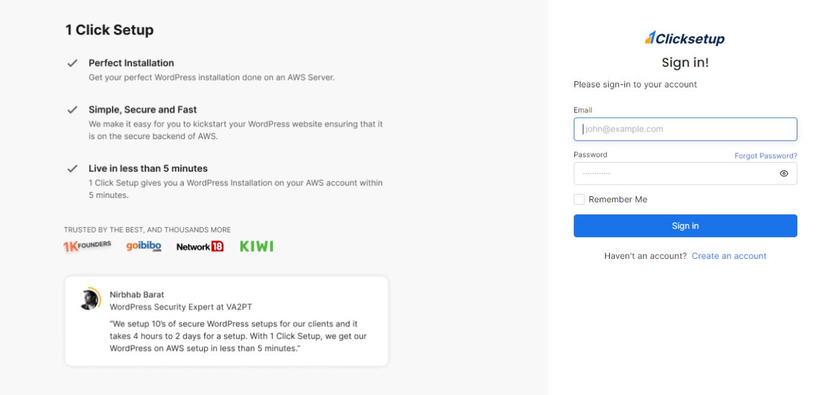Click the Remember Me label
822x395 pixels.
coord(618,199)
